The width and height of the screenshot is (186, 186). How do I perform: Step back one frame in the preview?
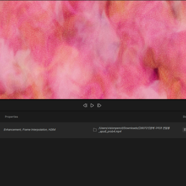pyautogui.click(x=85, y=105)
